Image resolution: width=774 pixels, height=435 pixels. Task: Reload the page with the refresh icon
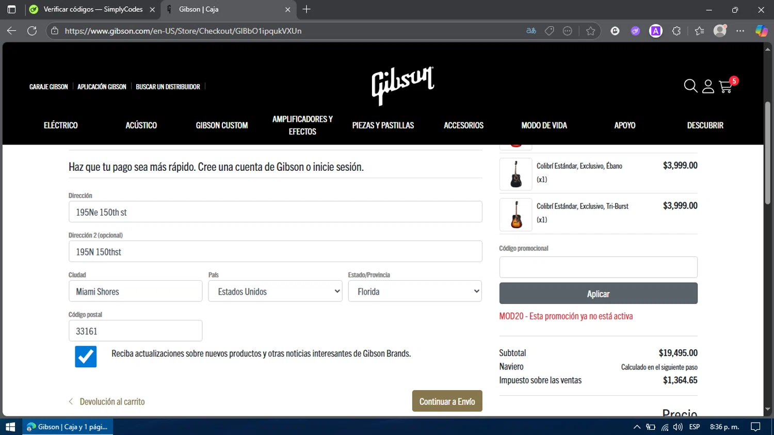32,31
